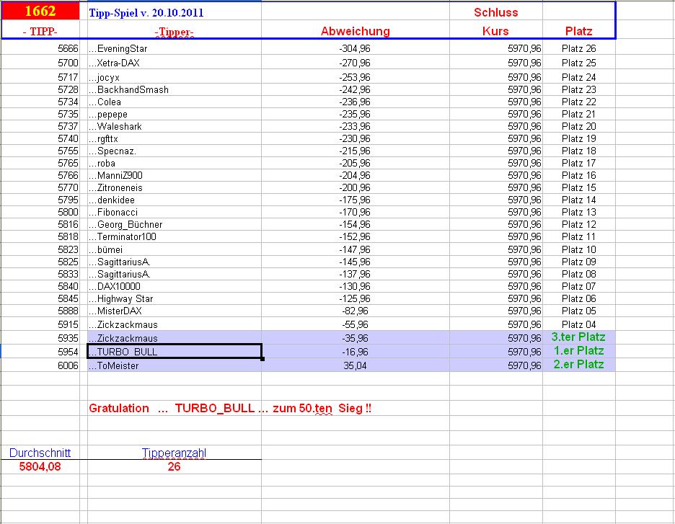The width and height of the screenshot is (675, 524).
Task: Click the BackhandSmash cell
Action: point(175,89)
